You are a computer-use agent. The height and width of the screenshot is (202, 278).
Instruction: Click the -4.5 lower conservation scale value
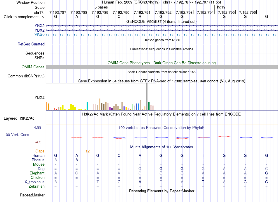(x=38, y=142)
